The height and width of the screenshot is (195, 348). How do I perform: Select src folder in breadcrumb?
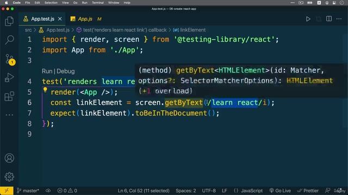point(28,30)
